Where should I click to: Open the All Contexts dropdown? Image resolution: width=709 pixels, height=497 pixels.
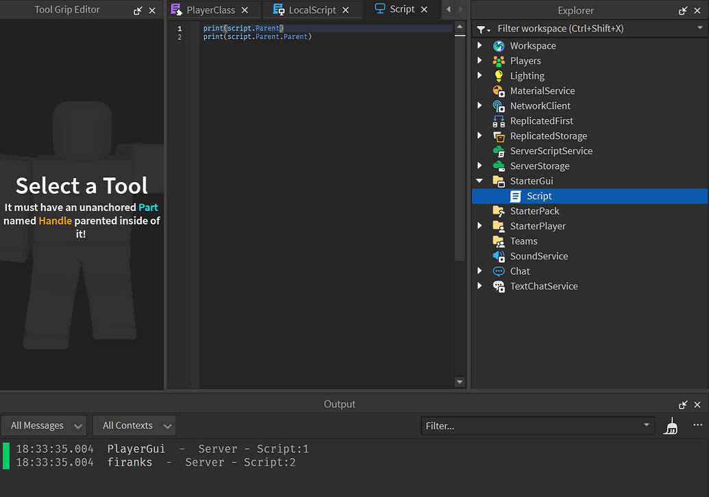tap(134, 425)
